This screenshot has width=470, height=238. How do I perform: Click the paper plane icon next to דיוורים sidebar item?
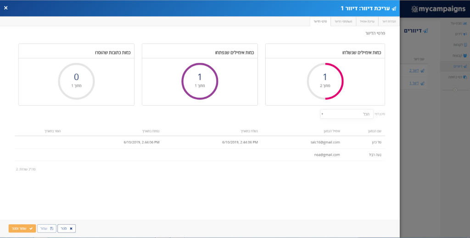tap(465, 66)
